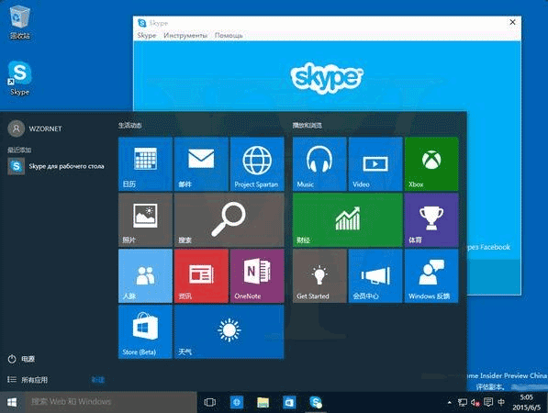Click the search Web and Windows box
This screenshot has height=413, width=548.
[x=110, y=402]
